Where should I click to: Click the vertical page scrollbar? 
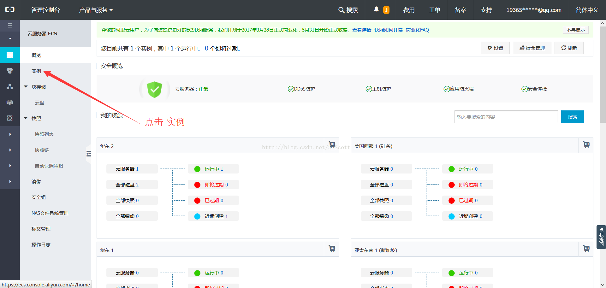click(x=603, y=74)
